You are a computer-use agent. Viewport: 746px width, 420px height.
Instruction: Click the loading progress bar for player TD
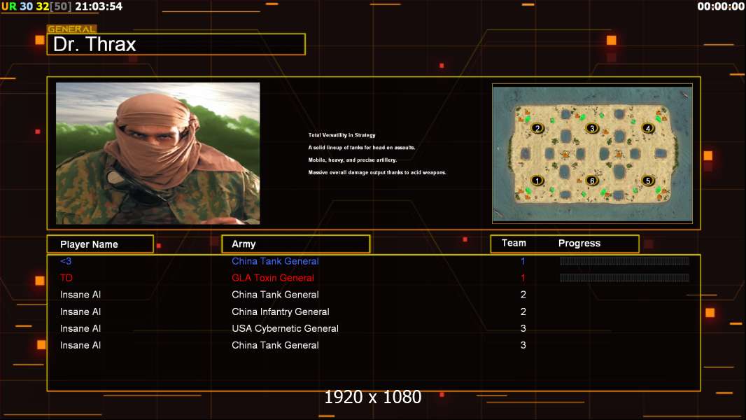(x=624, y=278)
